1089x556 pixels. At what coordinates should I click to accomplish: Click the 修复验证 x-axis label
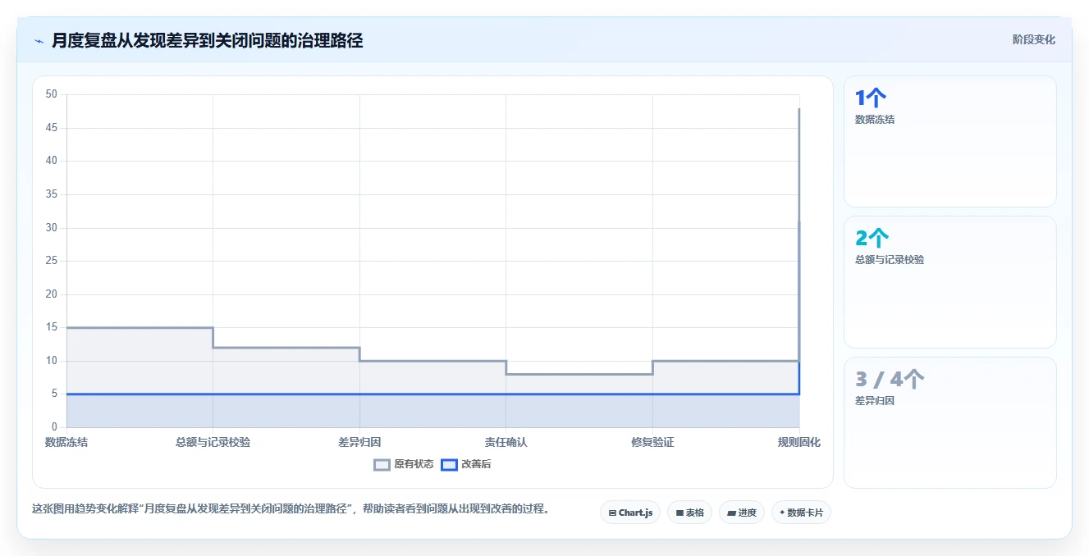652,442
